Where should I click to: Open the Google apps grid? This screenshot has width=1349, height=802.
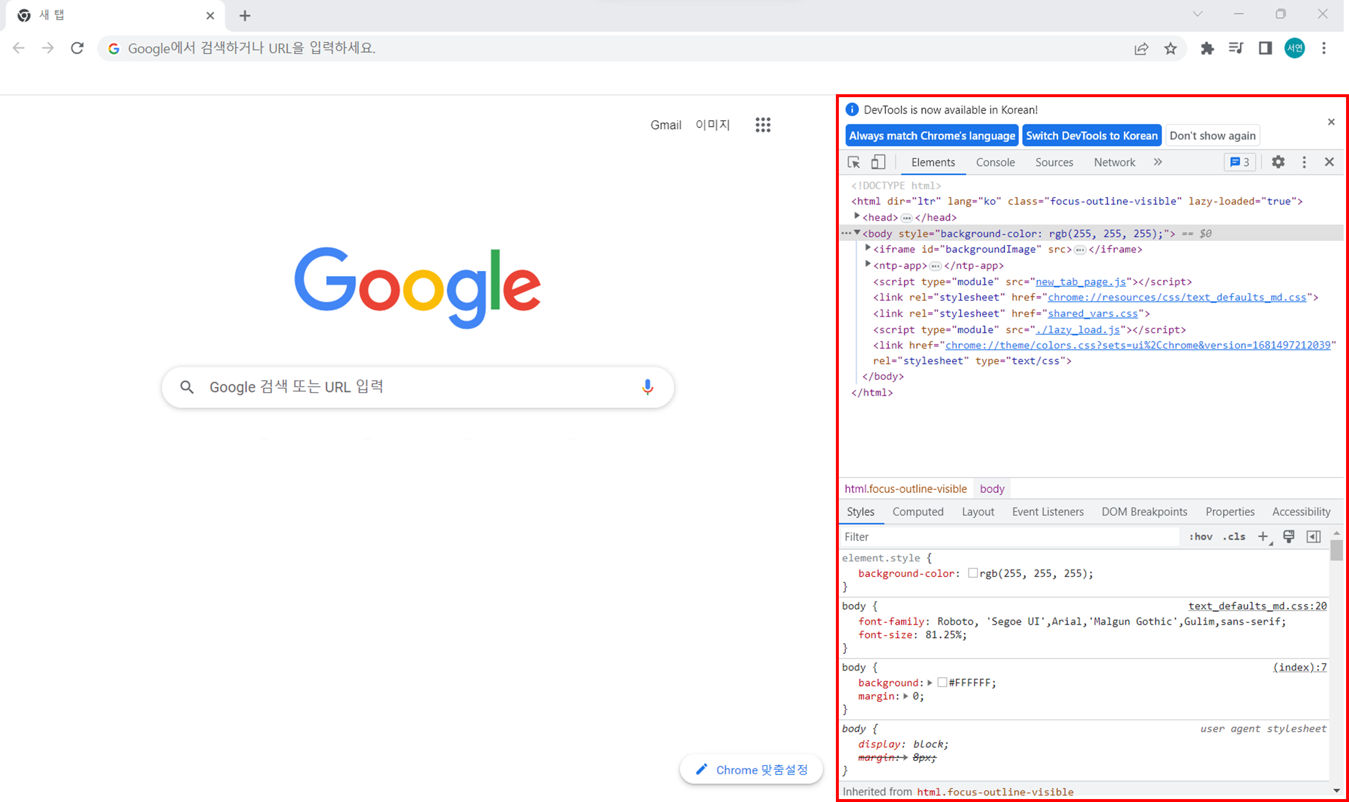[763, 125]
